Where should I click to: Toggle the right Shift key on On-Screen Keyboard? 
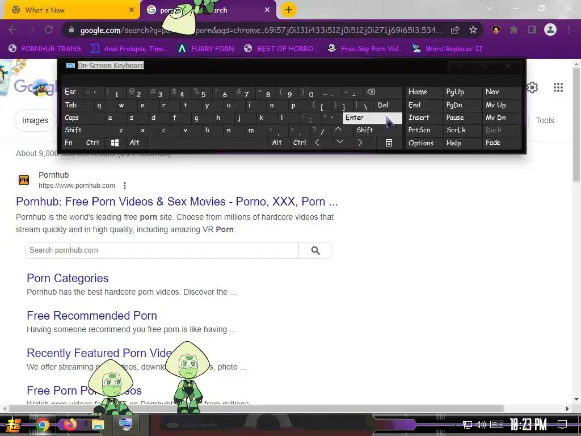pyautogui.click(x=377, y=130)
